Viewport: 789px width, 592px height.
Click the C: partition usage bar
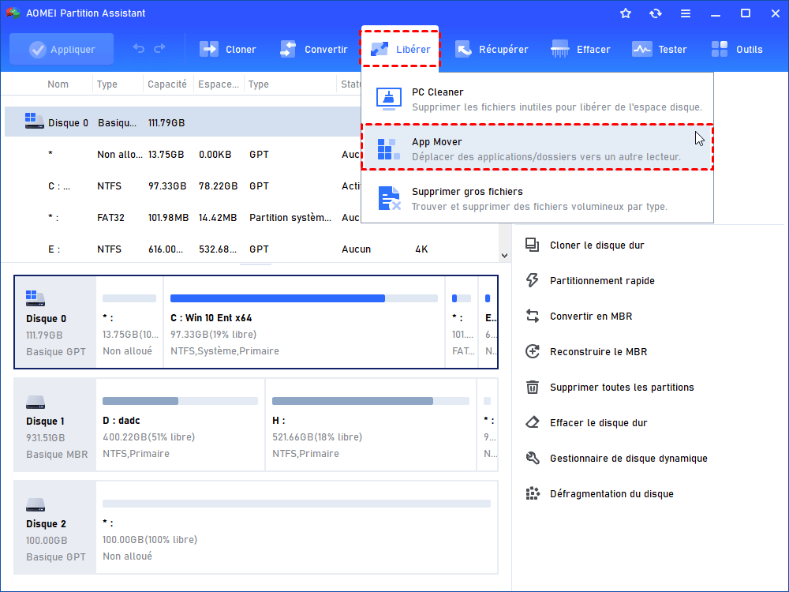point(304,298)
